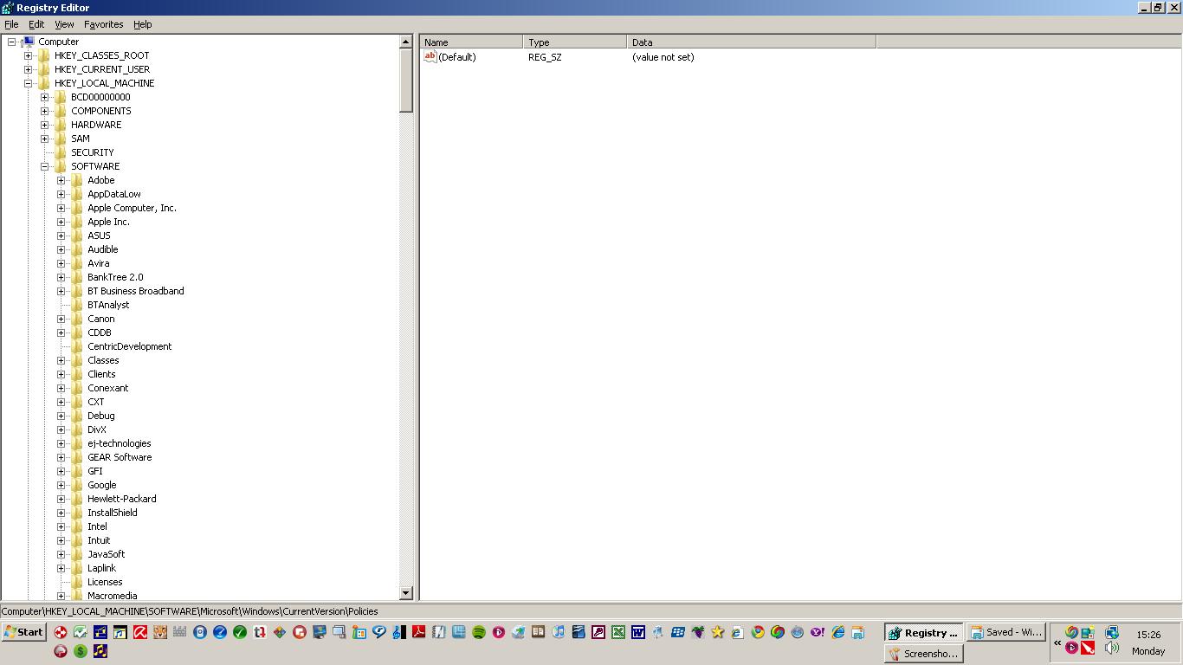Image resolution: width=1183 pixels, height=665 pixels.
Task: Launch Microsoft Excel from quick launch
Action: click(x=618, y=632)
